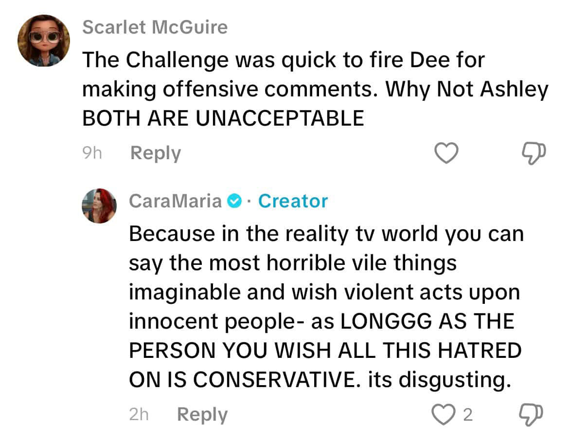The height and width of the screenshot is (446, 569).
Task: Visit CaraMaria's profile via her username
Action: [x=175, y=201]
